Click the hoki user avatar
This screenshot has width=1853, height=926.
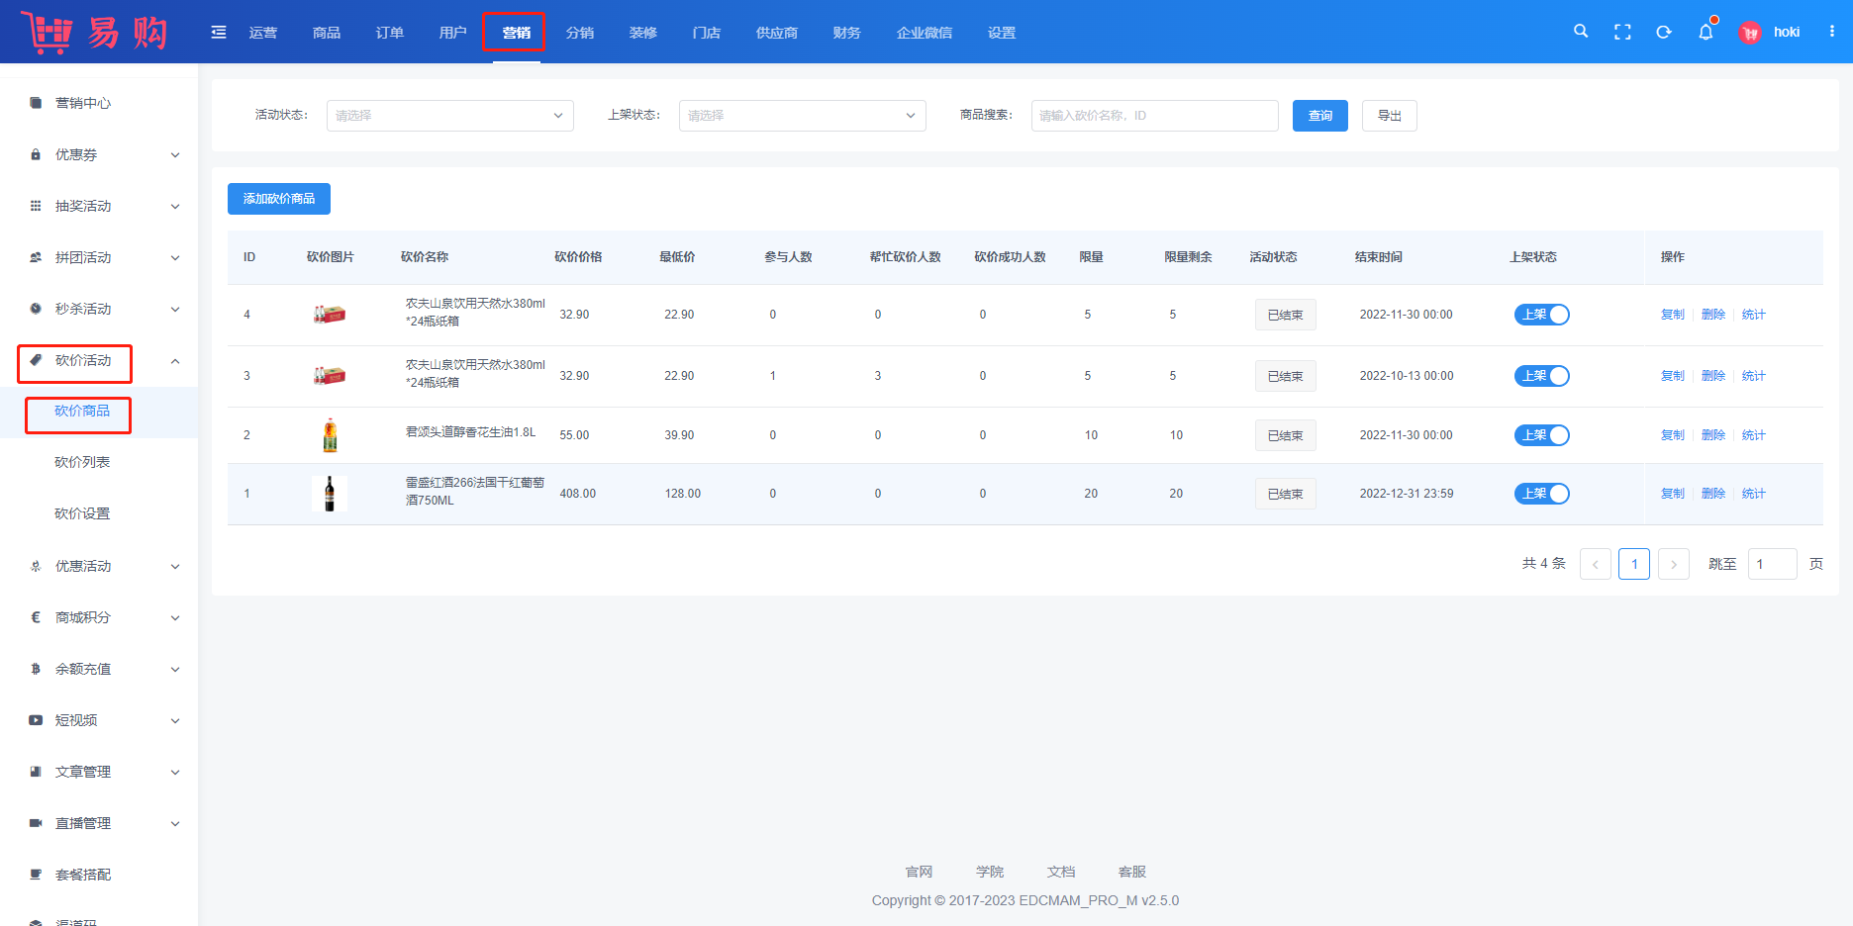(x=1750, y=33)
